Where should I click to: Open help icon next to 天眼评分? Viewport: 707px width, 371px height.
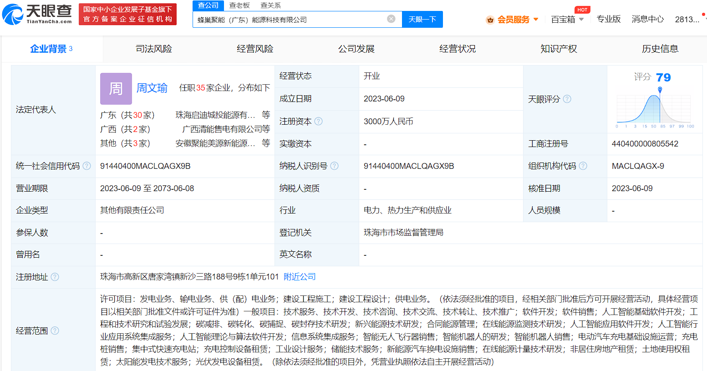[567, 99]
